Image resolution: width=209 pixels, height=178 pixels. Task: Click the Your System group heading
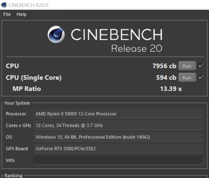pos(17,103)
